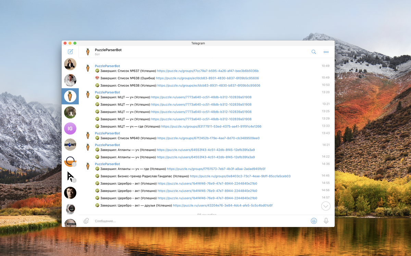This screenshot has height=256, width=411.
Task: Click the carrot avatar beside the 13:20 message
Action: [88, 95]
